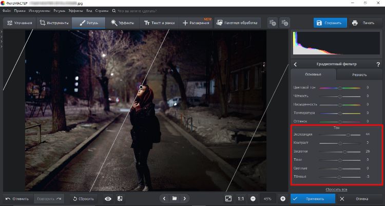Go to the next photo arrow
This screenshot has height=206, width=385.
(184, 198)
